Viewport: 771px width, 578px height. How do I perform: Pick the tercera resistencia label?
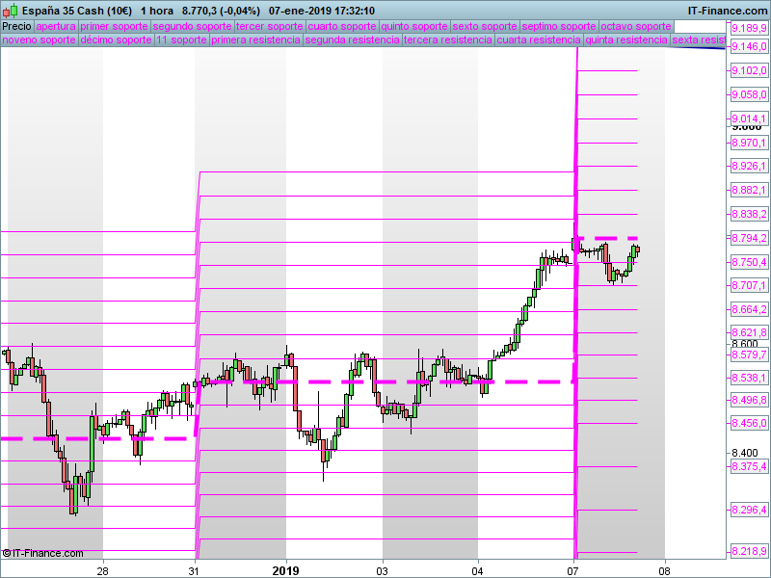coord(448,39)
